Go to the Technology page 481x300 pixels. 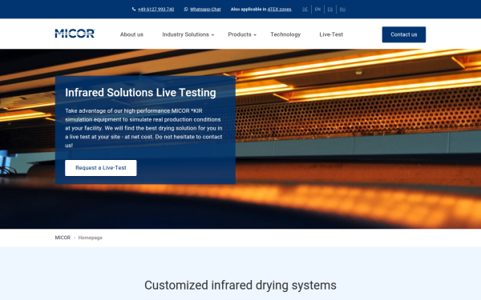coord(285,34)
